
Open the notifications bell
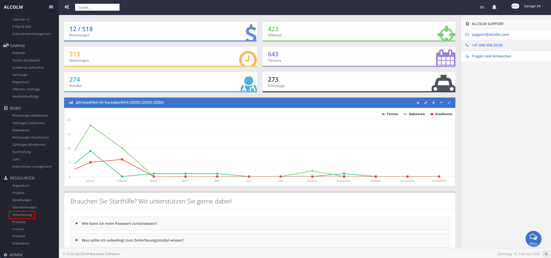point(494,7)
